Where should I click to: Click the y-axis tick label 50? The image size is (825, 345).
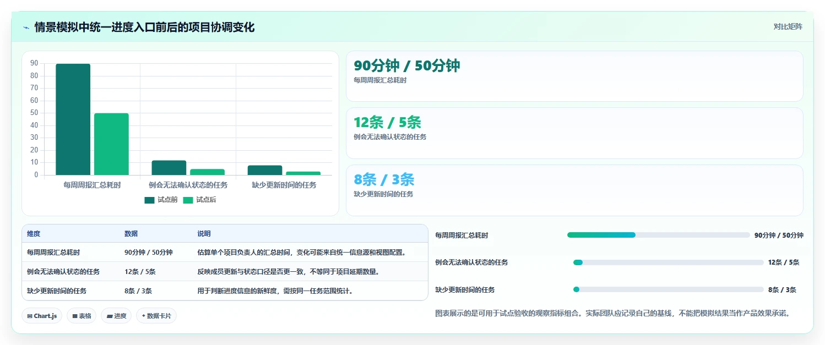click(34, 113)
